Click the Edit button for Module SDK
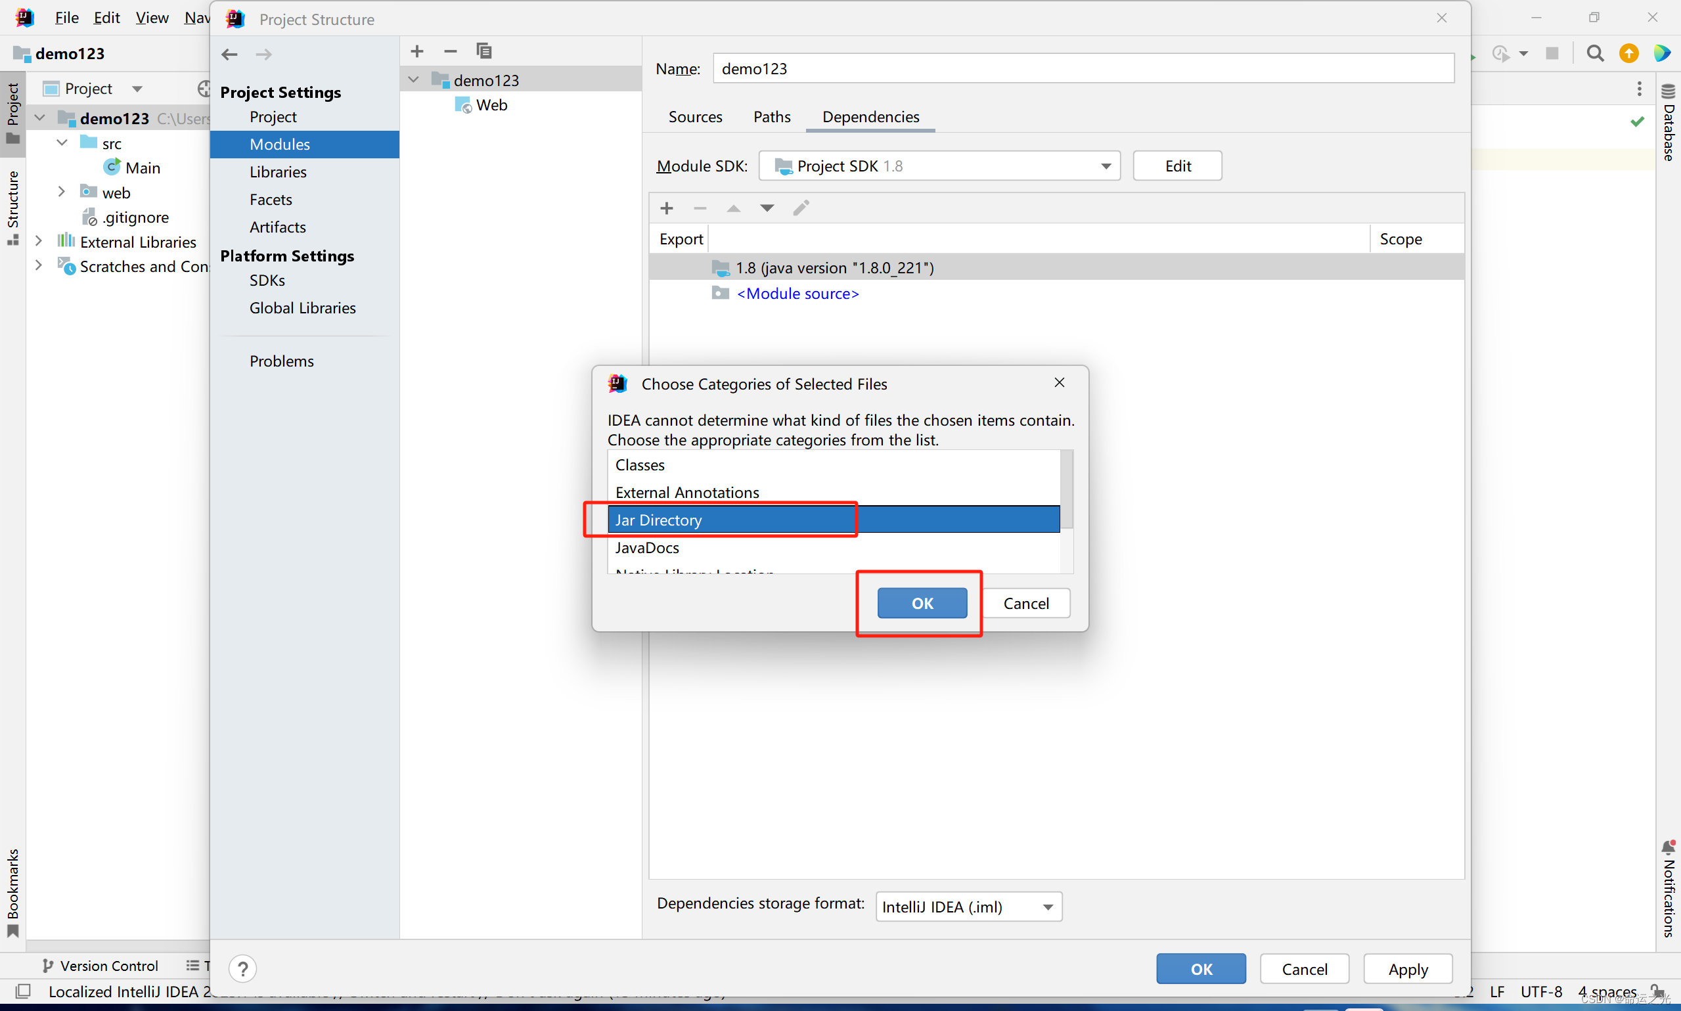This screenshot has width=1681, height=1011. click(1178, 166)
